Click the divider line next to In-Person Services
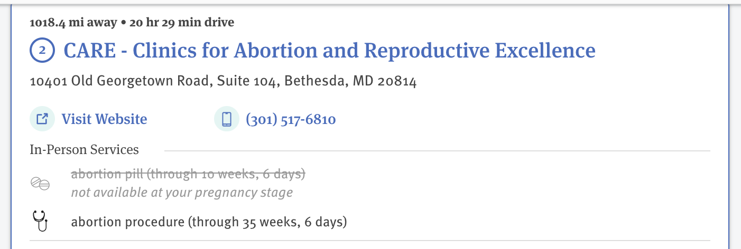Image resolution: width=741 pixels, height=249 pixels. [437, 151]
